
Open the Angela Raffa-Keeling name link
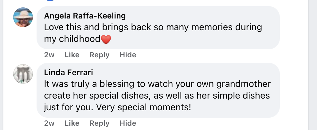(x=85, y=16)
